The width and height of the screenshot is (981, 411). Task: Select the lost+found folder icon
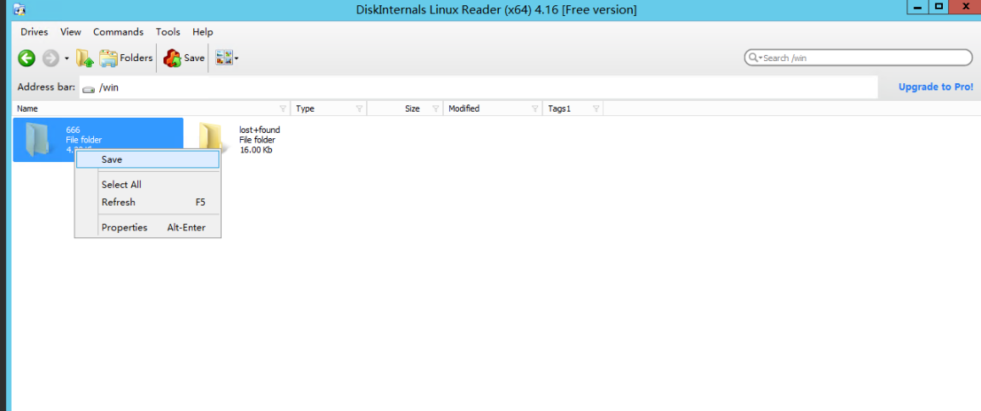(x=211, y=139)
